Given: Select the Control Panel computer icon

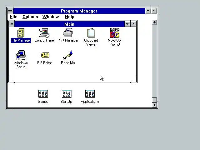Looking at the screenshot, I should point(44,33).
